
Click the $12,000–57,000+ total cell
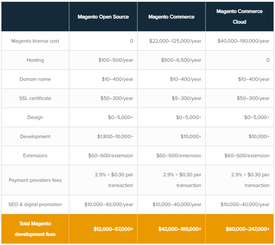[x=113, y=229]
